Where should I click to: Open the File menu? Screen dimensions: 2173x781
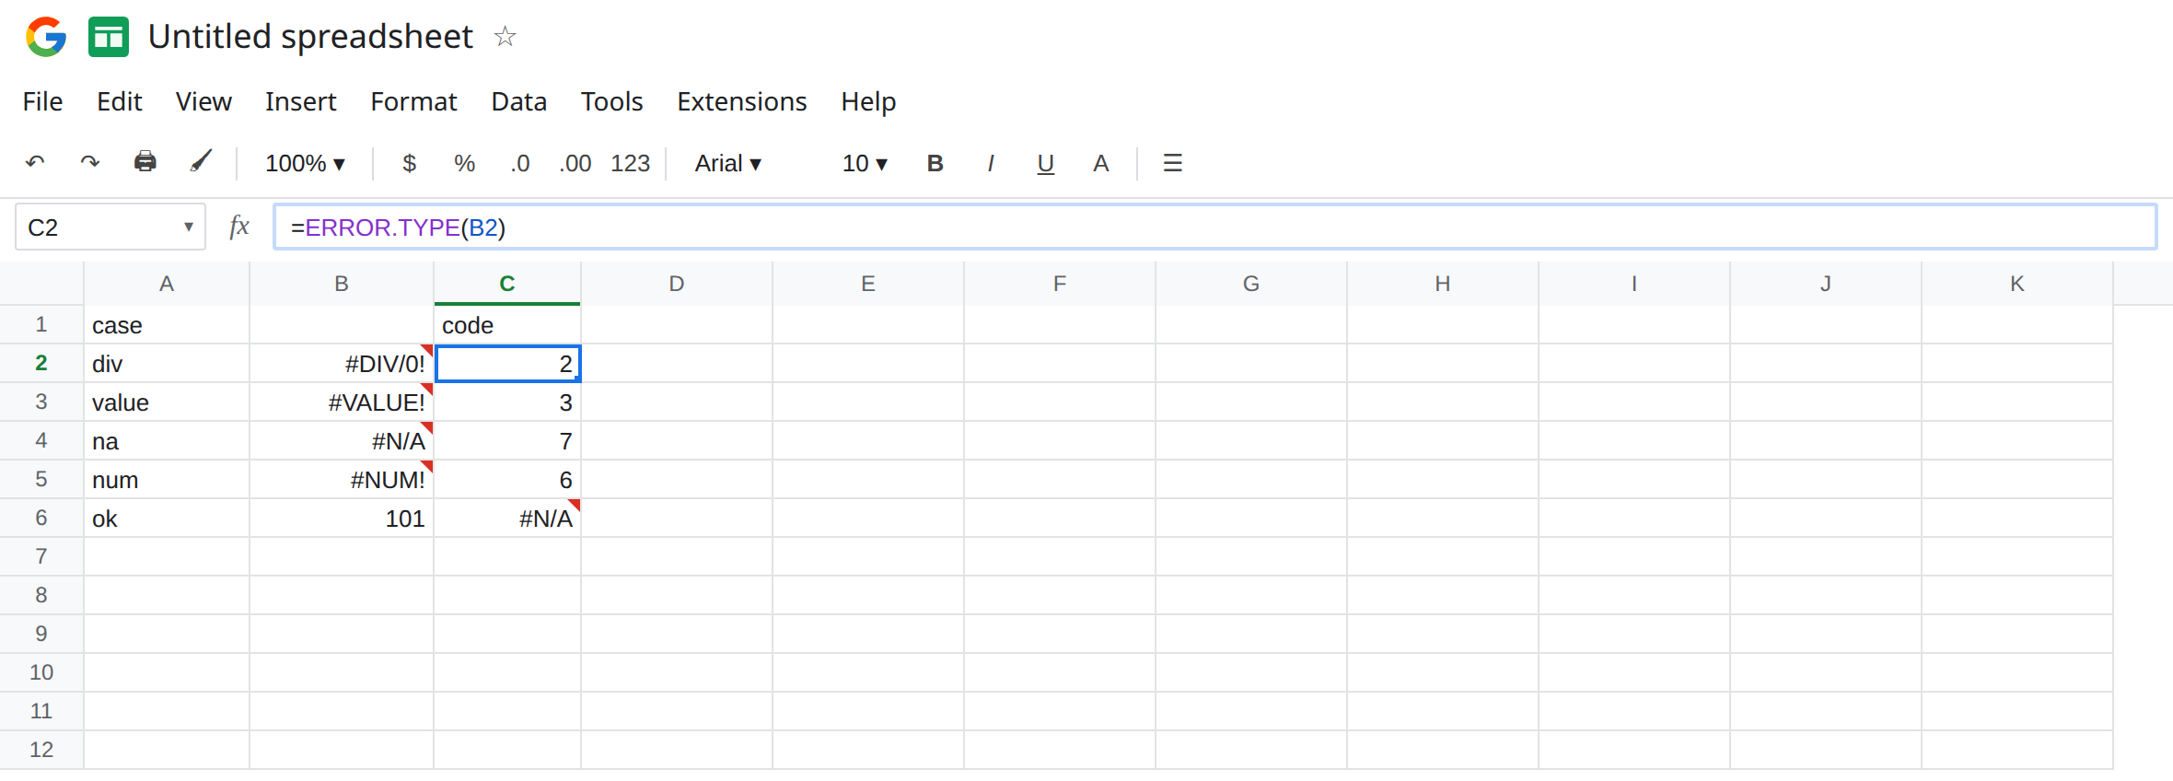tap(42, 101)
